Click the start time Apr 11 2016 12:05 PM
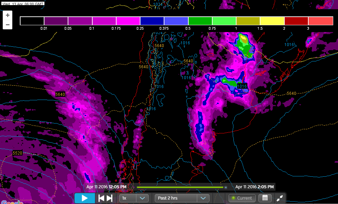338x204 pixels. (x=106, y=187)
